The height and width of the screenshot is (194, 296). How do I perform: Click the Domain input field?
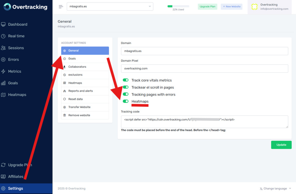point(204,51)
